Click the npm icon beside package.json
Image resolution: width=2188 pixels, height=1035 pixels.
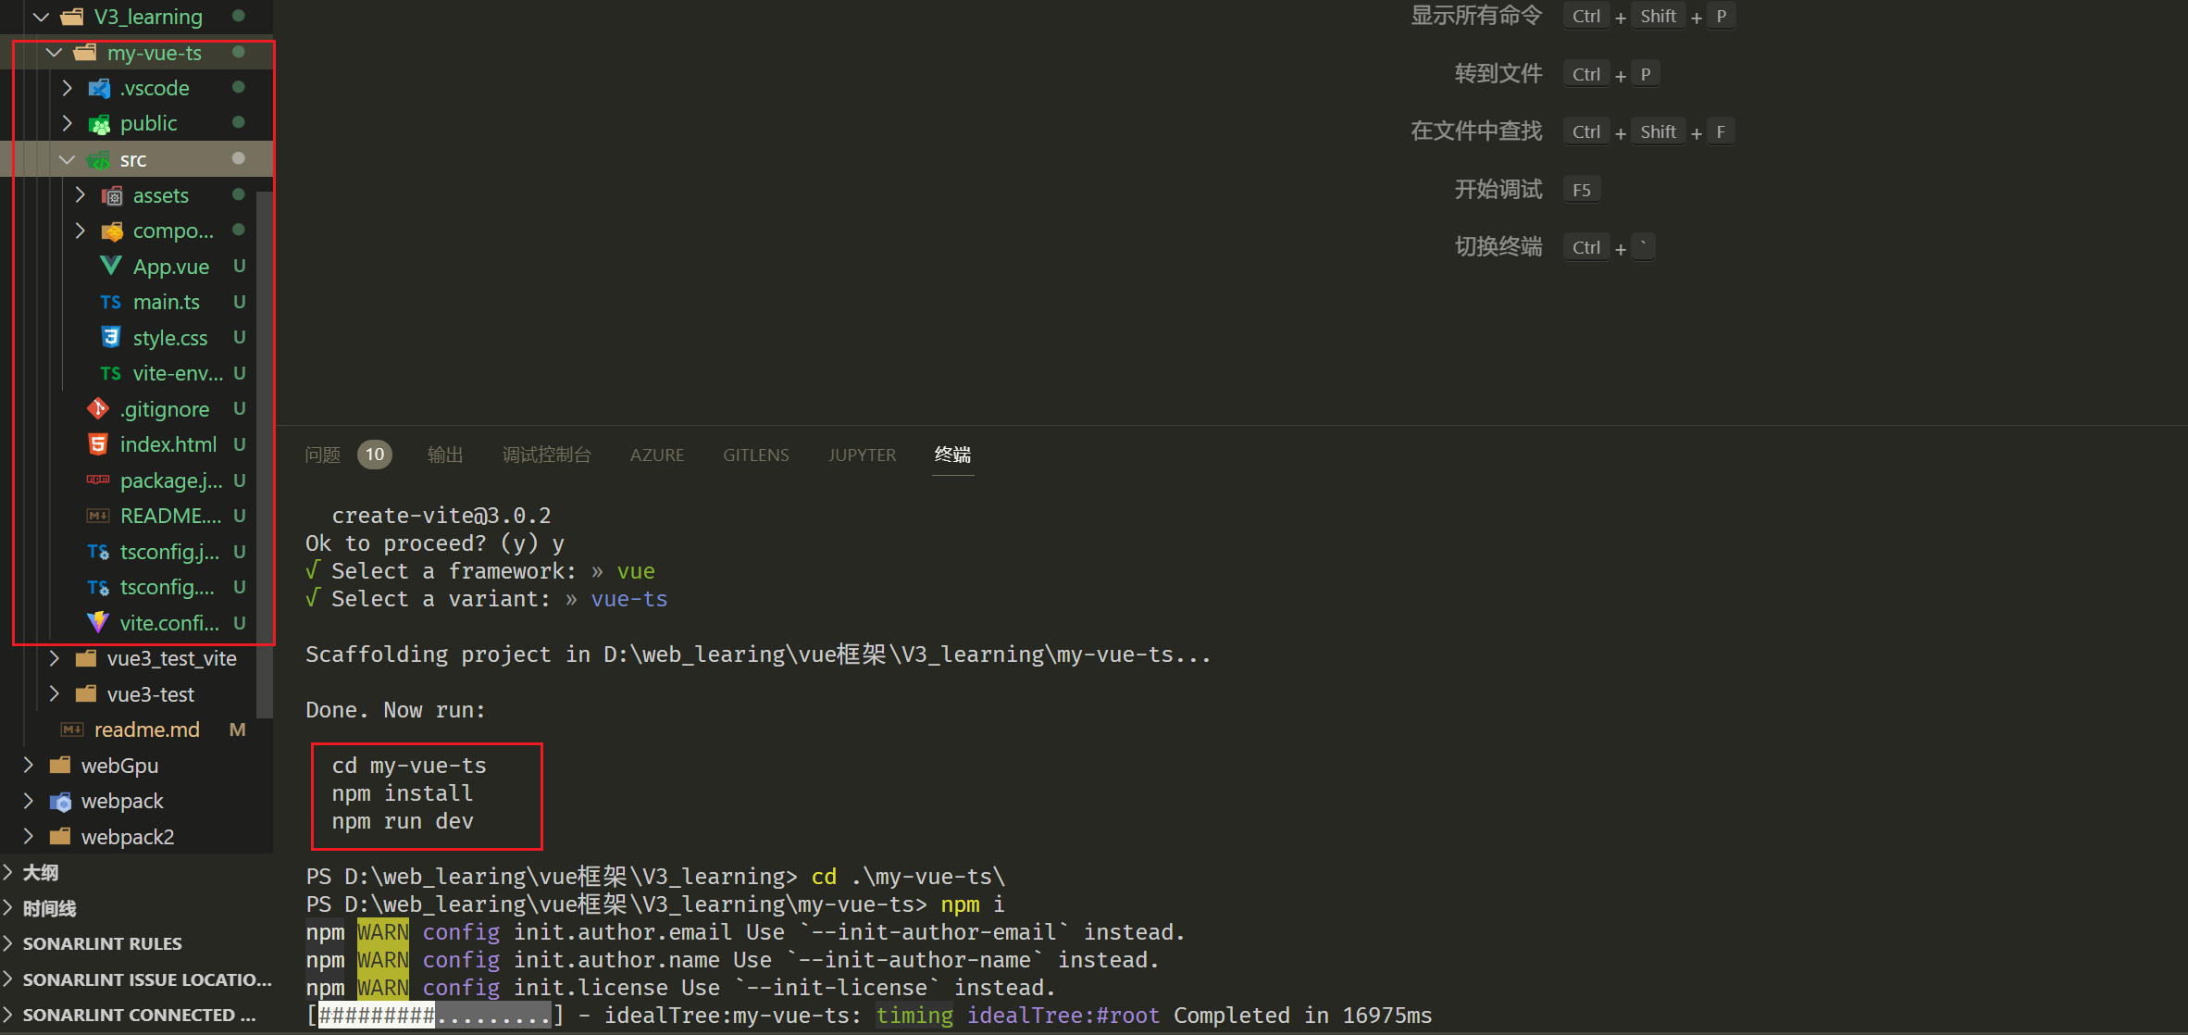[97, 480]
